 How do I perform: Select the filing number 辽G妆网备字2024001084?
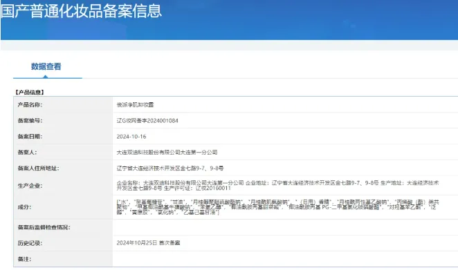pos(147,120)
